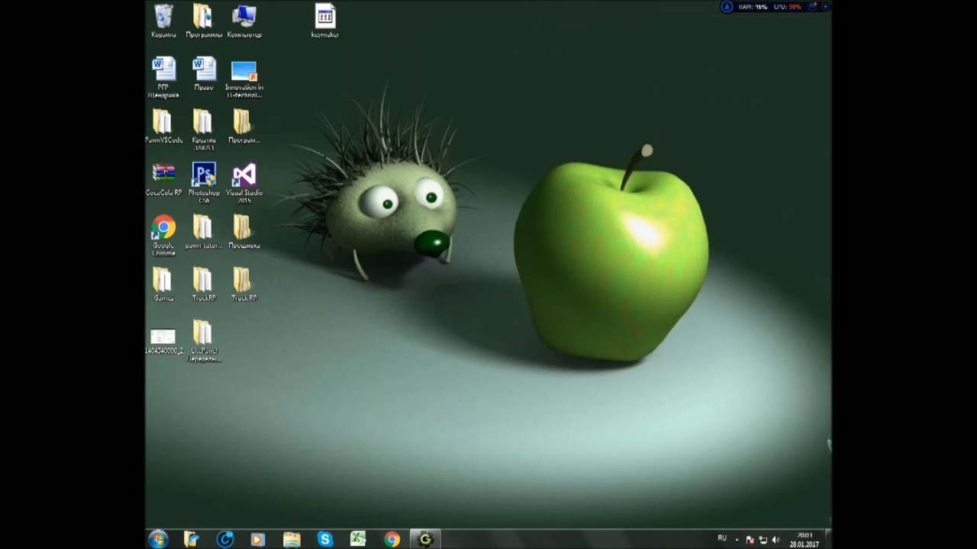Open the Games folder
The image size is (977, 549).
pos(163,285)
